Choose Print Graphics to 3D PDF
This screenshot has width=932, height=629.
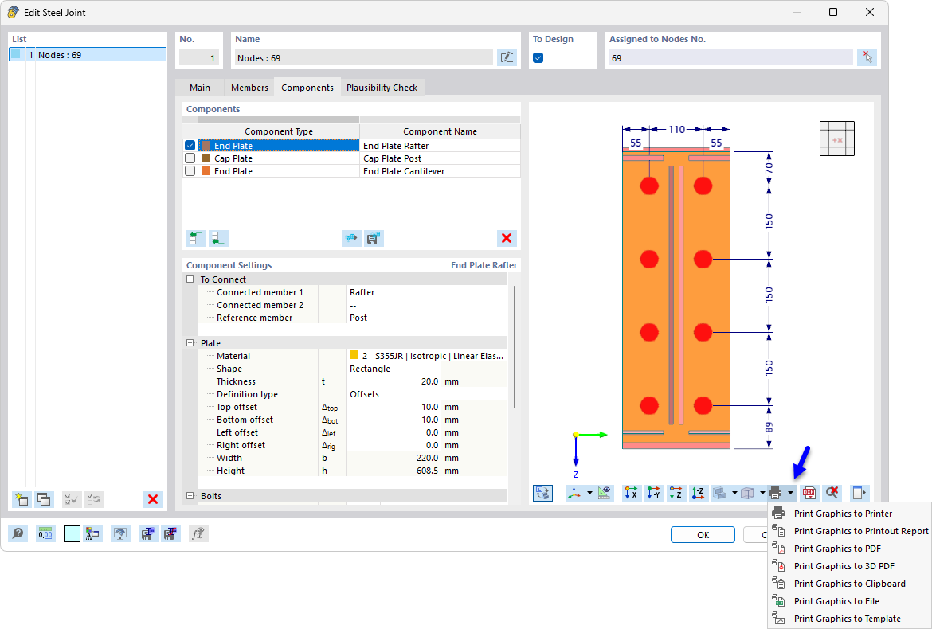(849, 566)
